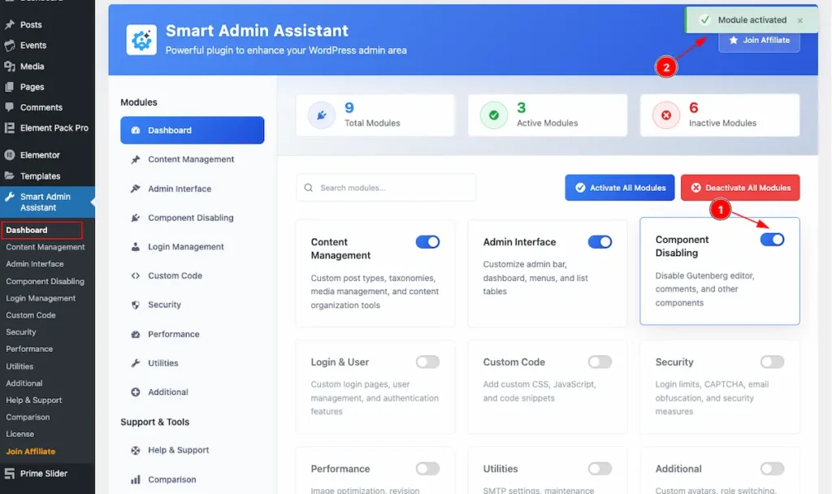Open Utilities in the WordPress submenu
The width and height of the screenshot is (832, 494).
[x=19, y=366]
